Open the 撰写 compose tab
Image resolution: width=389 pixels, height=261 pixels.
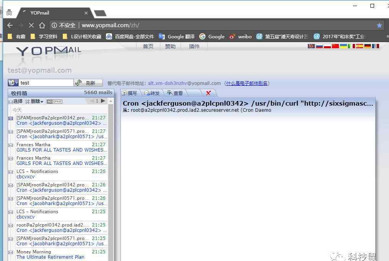(130, 93)
